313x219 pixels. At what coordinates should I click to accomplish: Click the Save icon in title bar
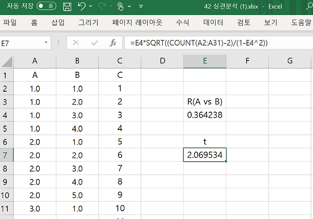click(67, 7)
